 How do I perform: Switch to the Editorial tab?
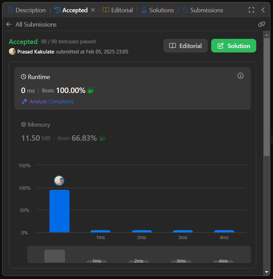click(118, 10)
